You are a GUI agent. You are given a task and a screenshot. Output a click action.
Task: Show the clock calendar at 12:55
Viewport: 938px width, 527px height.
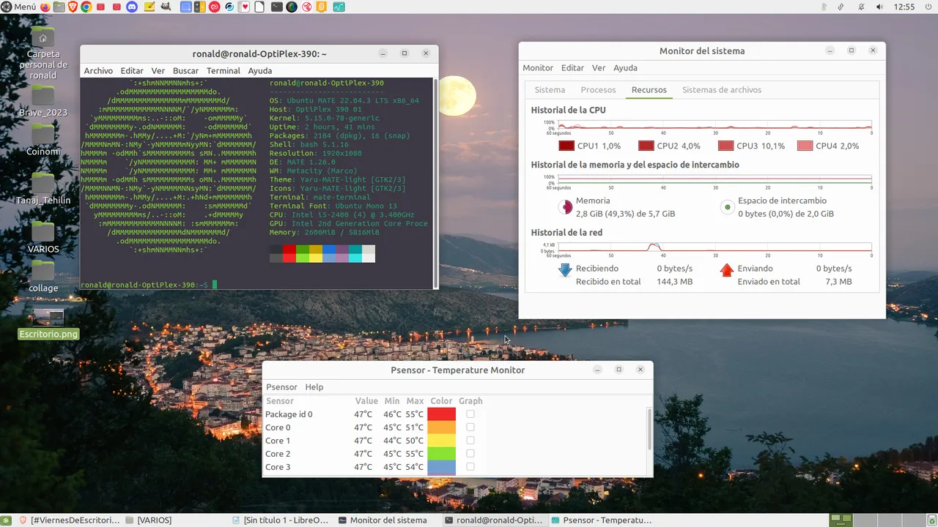tap(905, 7)
